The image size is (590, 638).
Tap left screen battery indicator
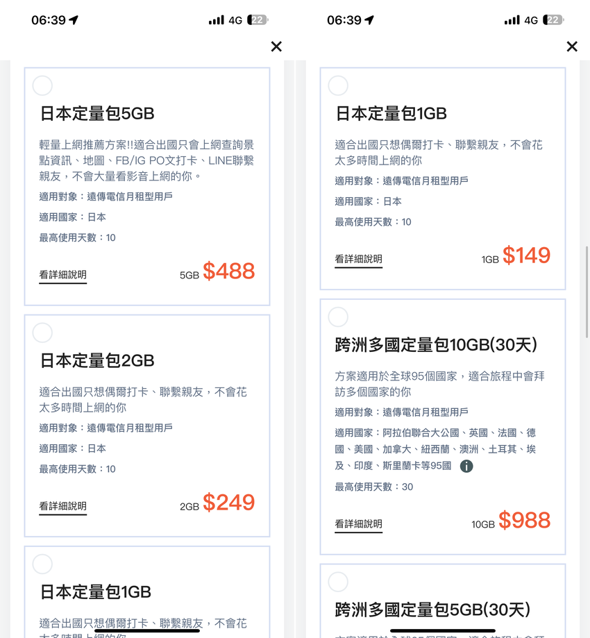[x=258, y=20]
